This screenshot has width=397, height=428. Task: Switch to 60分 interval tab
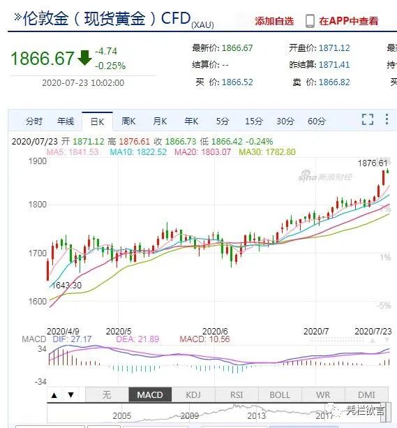(x=317, y=121)
